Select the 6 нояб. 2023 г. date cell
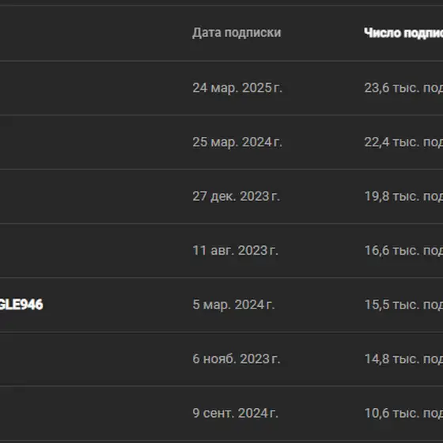The width and height of the screenshot is (443, 443). [237, 359]
